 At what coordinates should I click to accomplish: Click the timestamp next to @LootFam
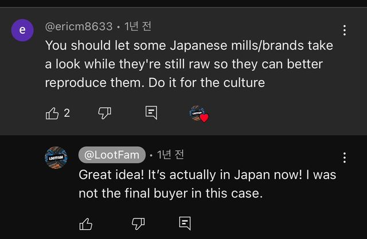tap(170, 155)
